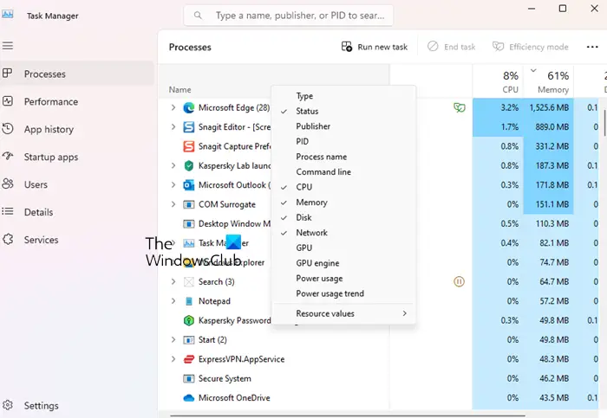Click the Efficiency mode button
The height and width of the screenshot is (418, 607).
point(531,47)
